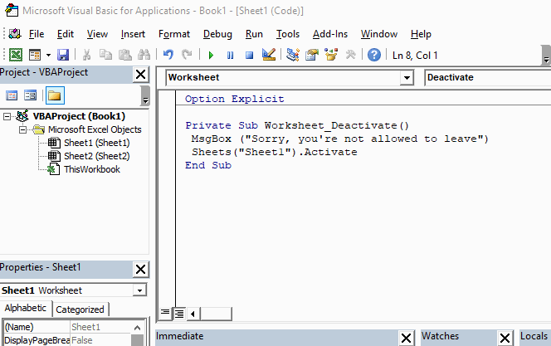Image resolution: width=551 pixels, height=346 pixels.
Task: Open the Insert UserForm dropdown arrow
Action: click(48, 55)
